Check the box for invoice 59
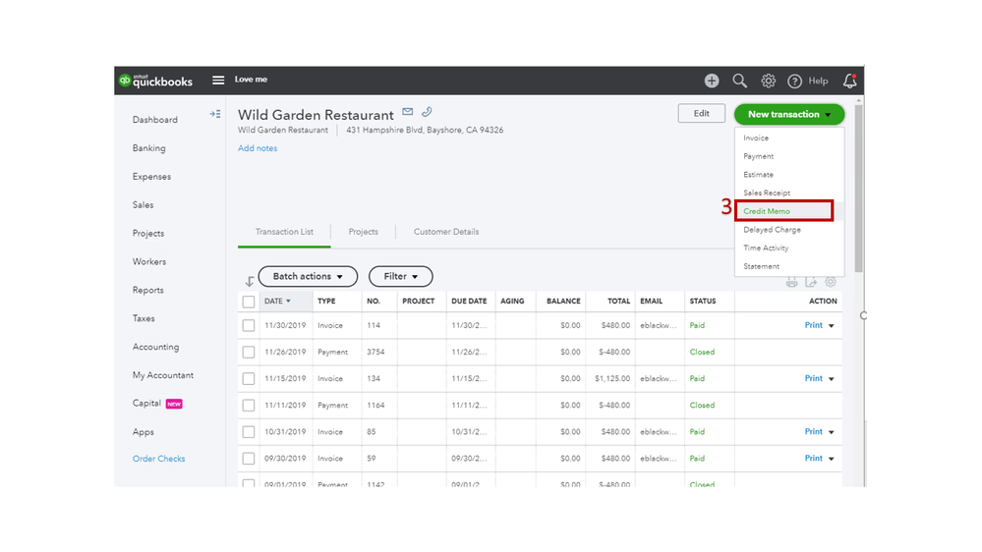 (x=249, y=459)
